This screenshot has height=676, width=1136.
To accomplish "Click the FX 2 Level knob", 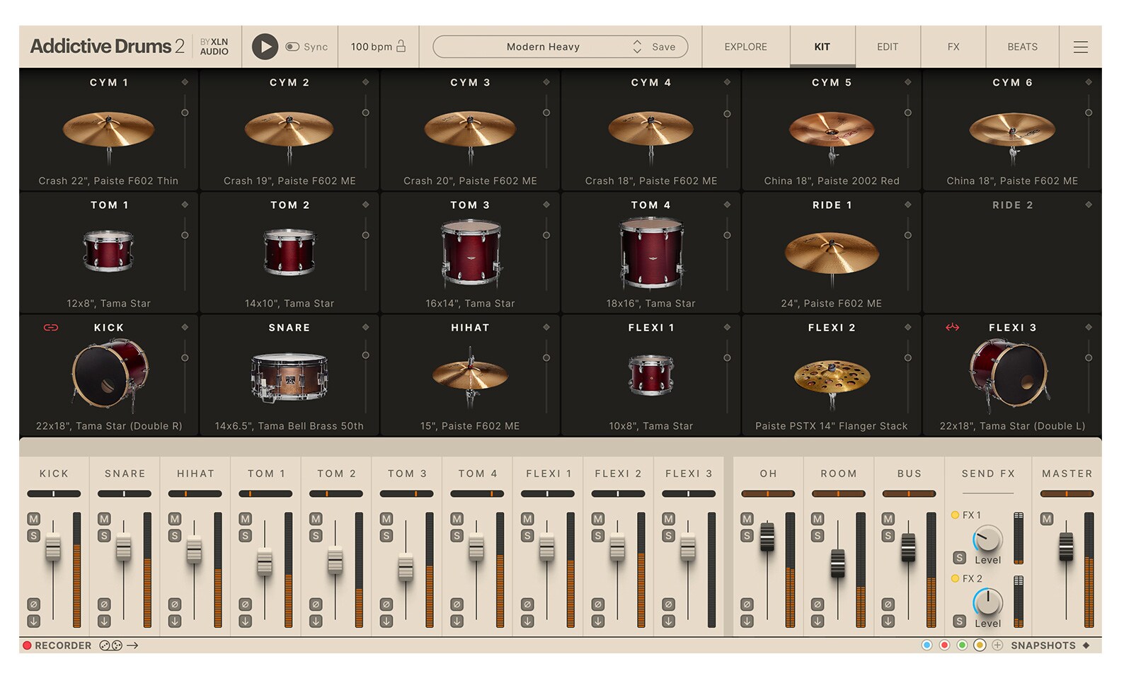I will tap(987, 603).
